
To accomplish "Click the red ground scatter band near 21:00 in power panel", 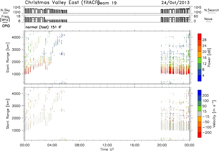I will pyautogui.click(x=170, y=70).
